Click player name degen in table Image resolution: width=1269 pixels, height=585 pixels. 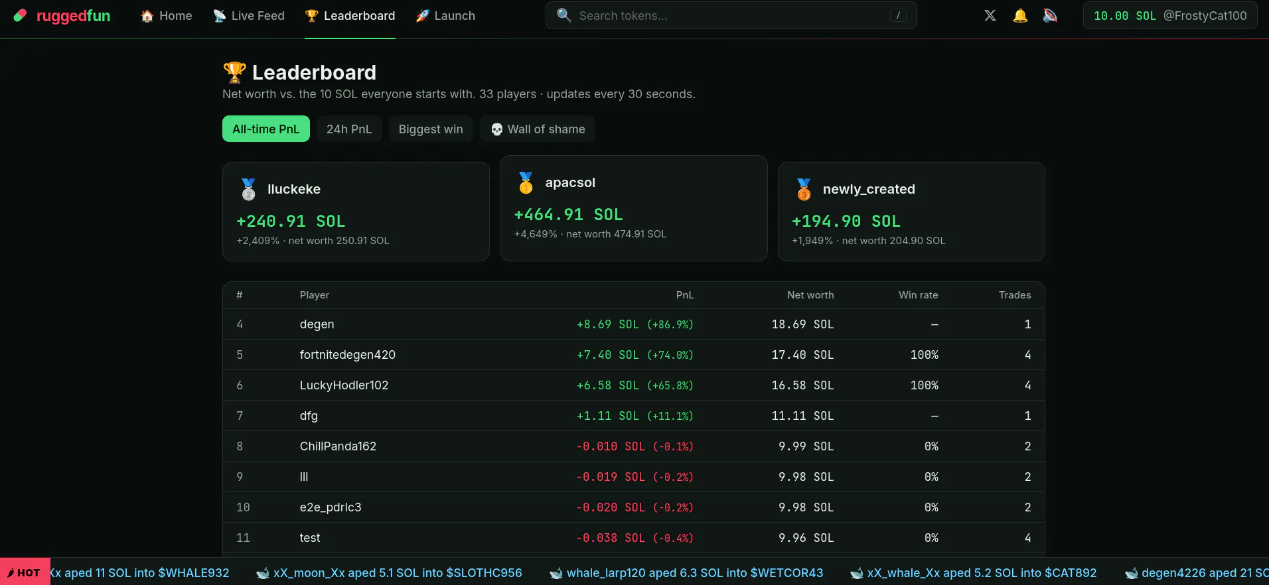tap(317, 324)
